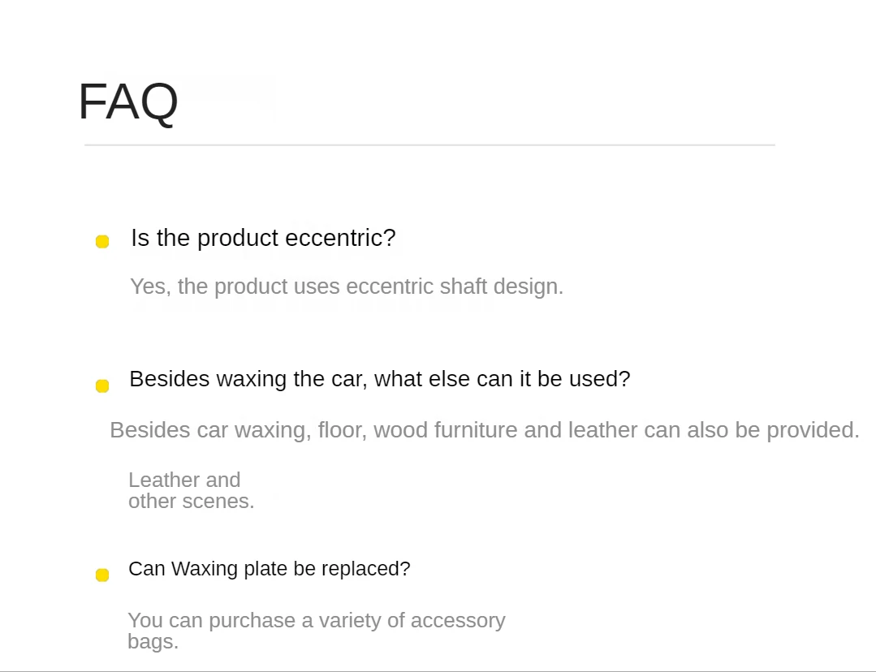This screenshot has height=672, width=876.
Task: Click the 'other scenes.' text line
Action: point(191,501)
